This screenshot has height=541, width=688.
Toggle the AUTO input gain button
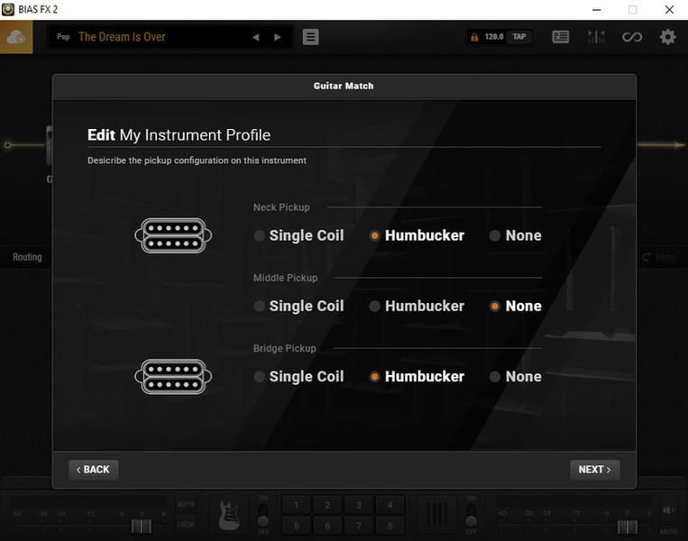click(186, 505)
